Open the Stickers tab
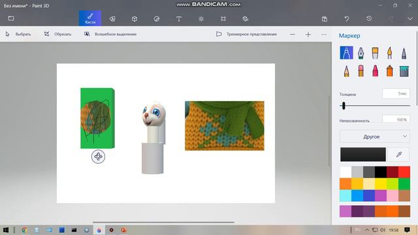The image size is (418, 235). point(157,19)
